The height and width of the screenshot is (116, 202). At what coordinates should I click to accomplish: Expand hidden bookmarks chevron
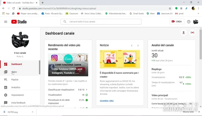[199, 13]
